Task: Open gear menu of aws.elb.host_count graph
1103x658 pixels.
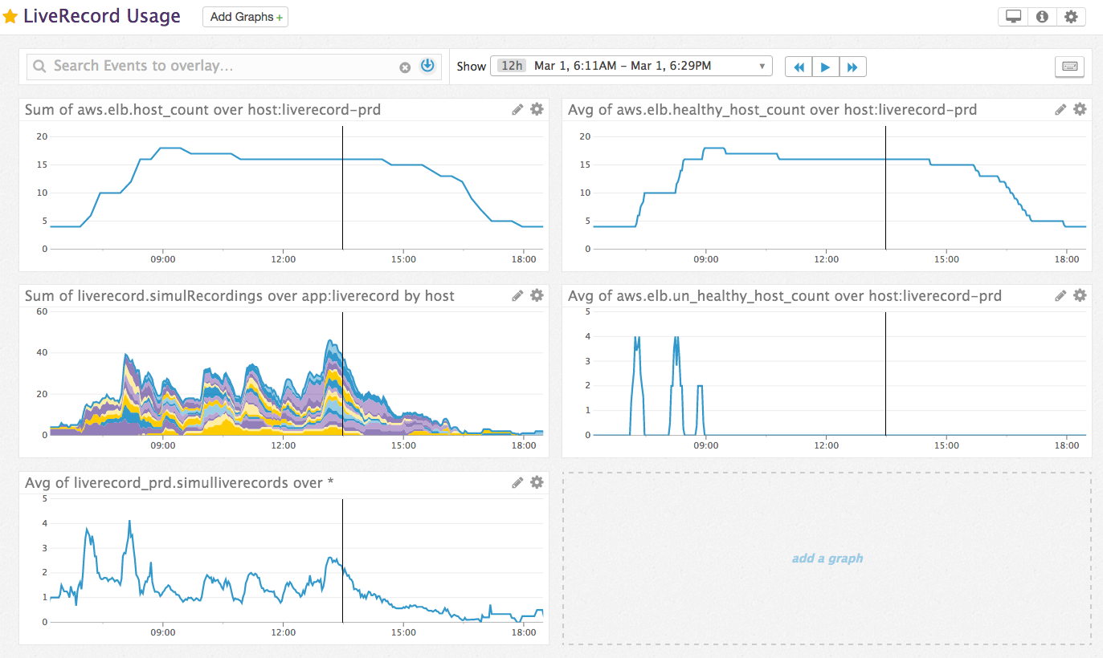Action: [x=537, y=109]
